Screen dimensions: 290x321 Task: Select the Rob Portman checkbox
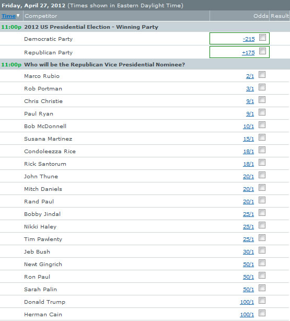coord(262,87)
